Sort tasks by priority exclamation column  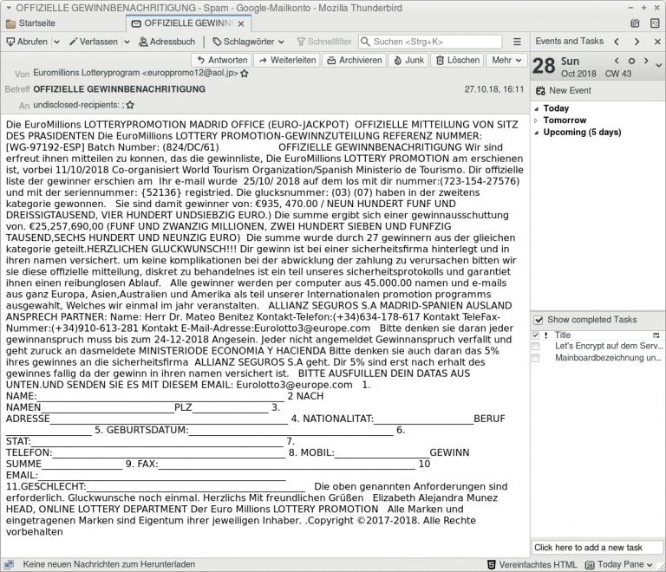[x=545, y=335]
